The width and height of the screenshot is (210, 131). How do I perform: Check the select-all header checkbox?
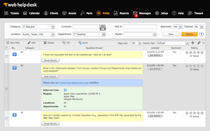pyautogui.click(x=7, y=48)
